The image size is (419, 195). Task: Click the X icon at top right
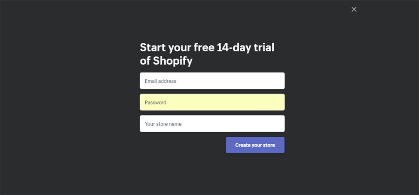point(354,9)
